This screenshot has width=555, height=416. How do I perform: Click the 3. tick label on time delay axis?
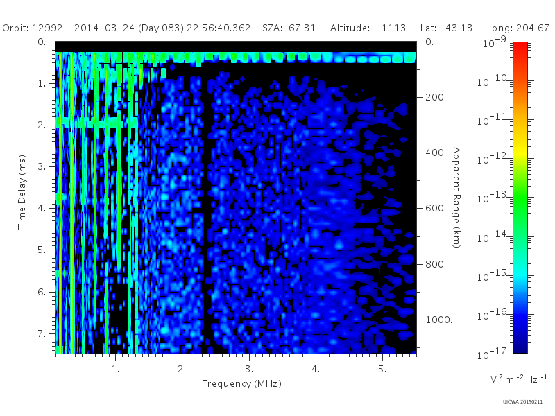42,166
